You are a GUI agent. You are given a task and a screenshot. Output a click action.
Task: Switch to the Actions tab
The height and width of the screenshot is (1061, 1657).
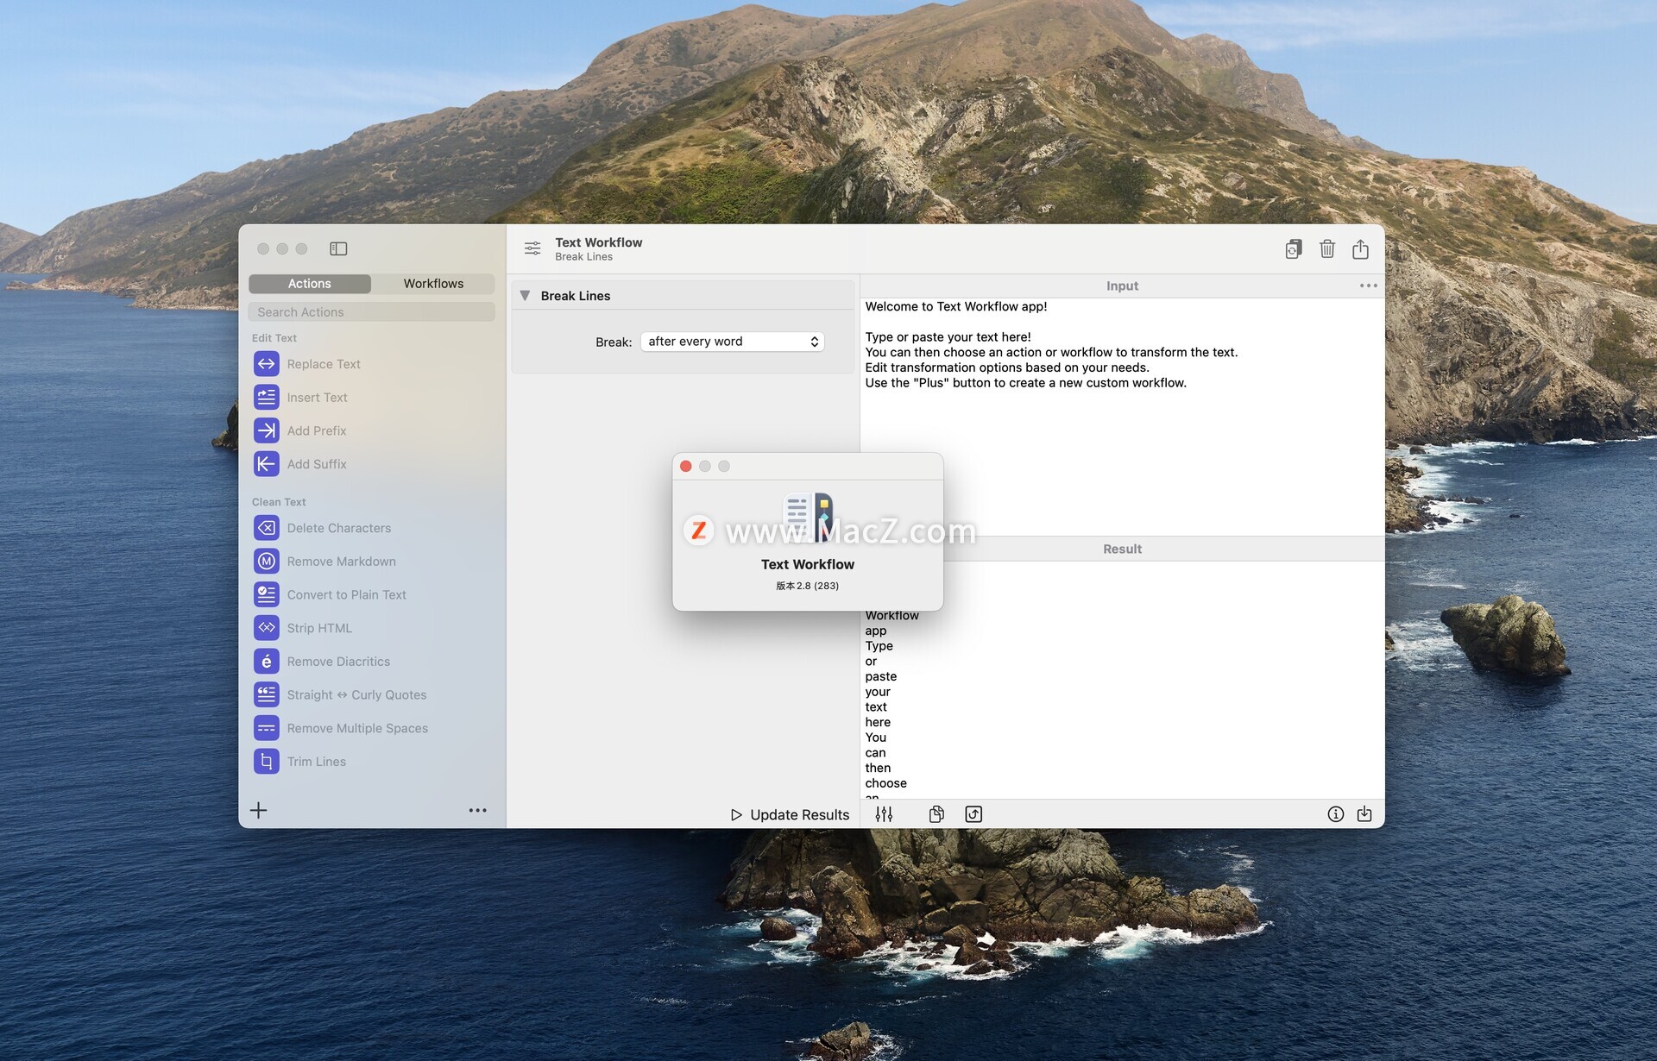tap(310, 284)
